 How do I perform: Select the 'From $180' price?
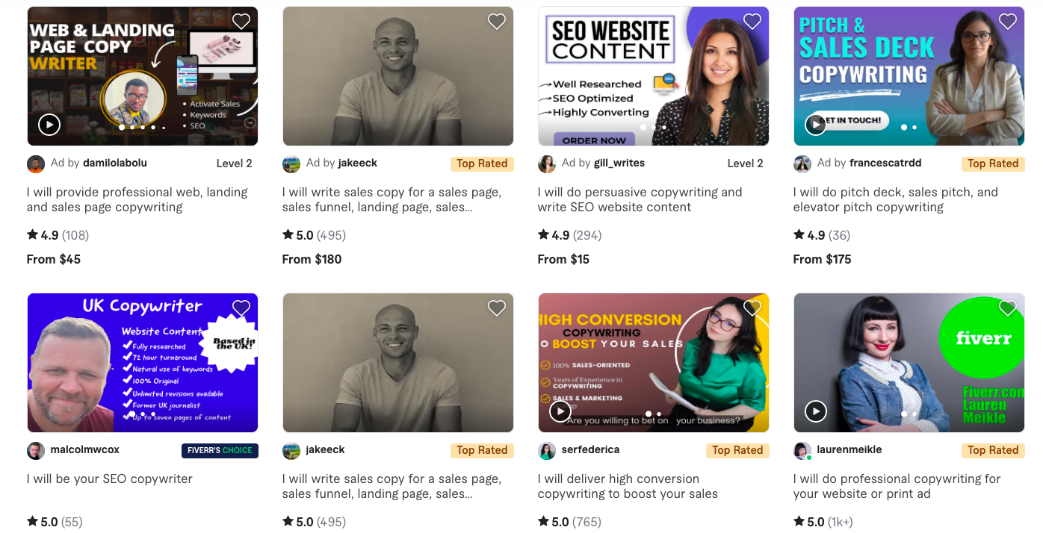click(312, 259)
